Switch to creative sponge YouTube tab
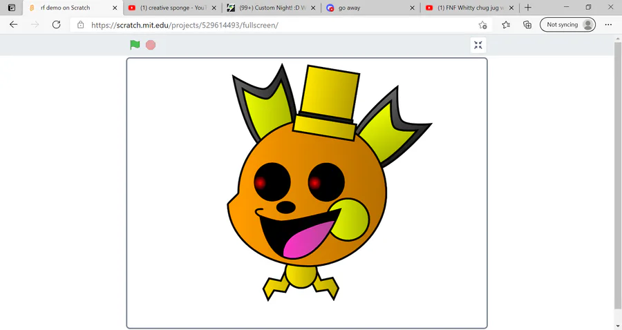Image resolution: width=622 pixels, height=330 pixels. [172, 8]
